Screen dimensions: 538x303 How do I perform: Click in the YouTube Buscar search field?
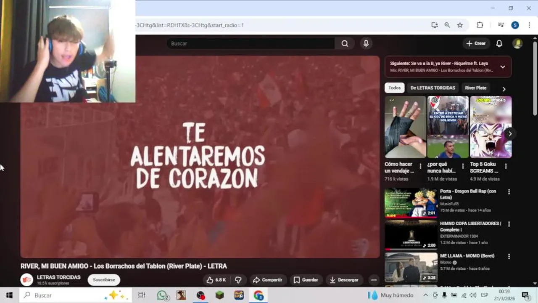click(251, 43)
